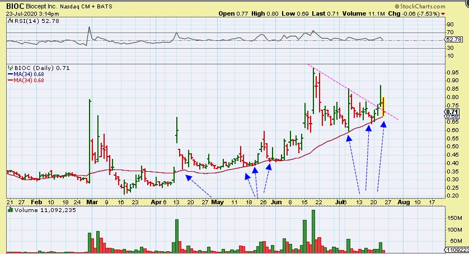Viewport: 469px width, 254px height.
Task: Click the 0.25 price axis label
Action: [x=452, y=188]
